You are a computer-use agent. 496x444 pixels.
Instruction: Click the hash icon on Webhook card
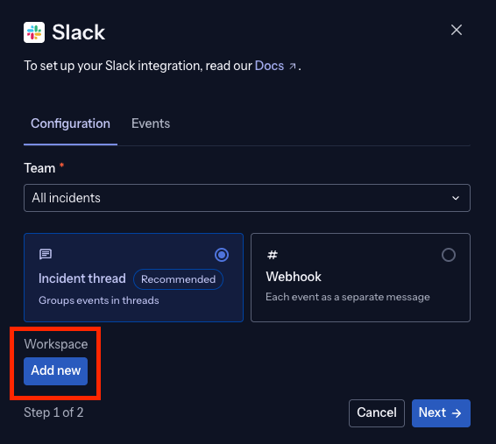pyautogui.click(x=273, y=255)
